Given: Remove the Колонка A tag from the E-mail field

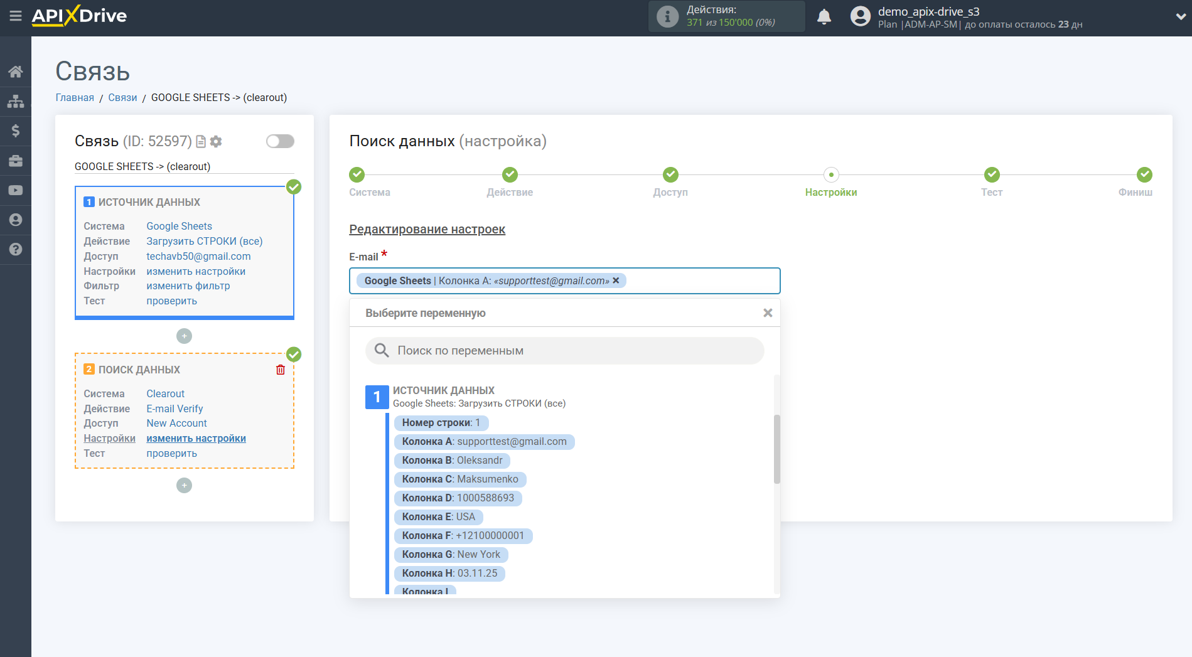Looking at the screenshot, I should coord(616,280).
